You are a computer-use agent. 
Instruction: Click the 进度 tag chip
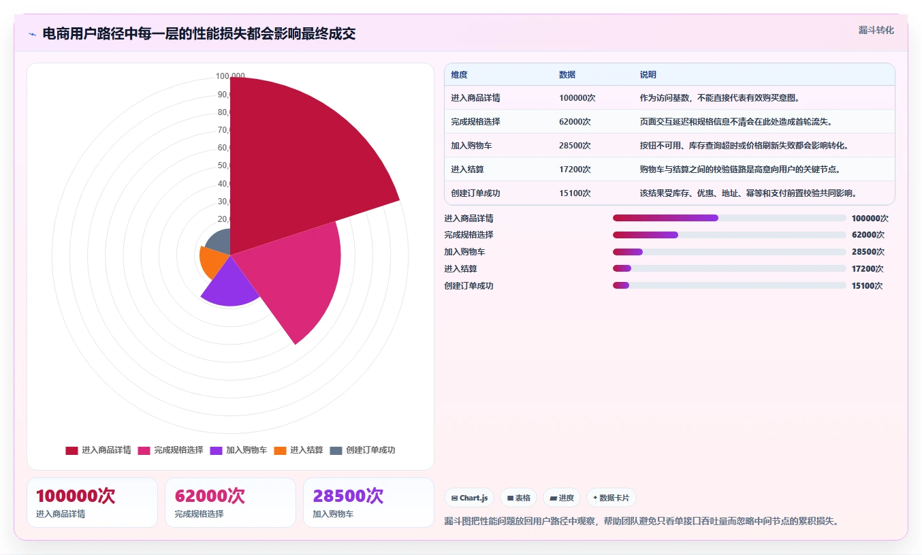tap(562, 498)
